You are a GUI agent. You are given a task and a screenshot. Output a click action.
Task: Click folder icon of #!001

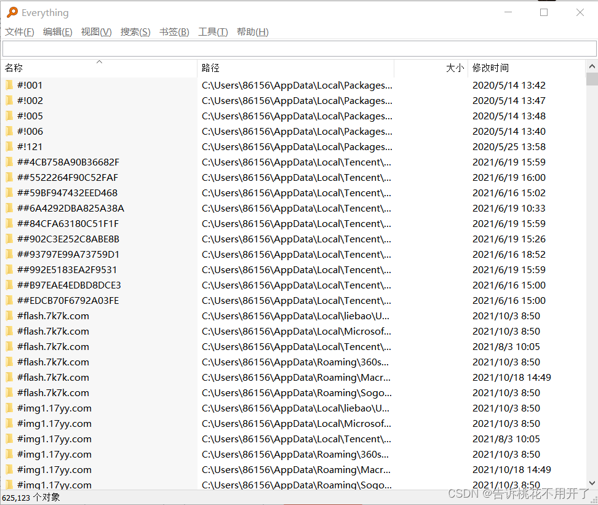click(9, 85)
